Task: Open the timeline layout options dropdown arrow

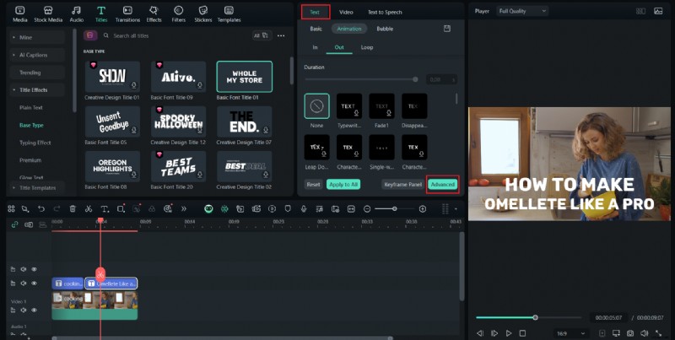Action: [x=456, y=209]
